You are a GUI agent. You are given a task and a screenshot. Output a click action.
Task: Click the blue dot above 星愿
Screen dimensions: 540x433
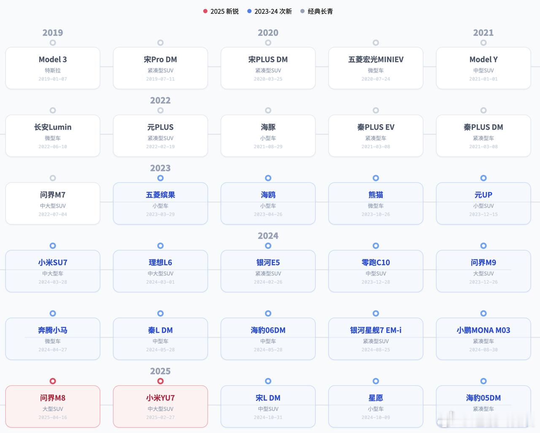[x=376, y=381]
